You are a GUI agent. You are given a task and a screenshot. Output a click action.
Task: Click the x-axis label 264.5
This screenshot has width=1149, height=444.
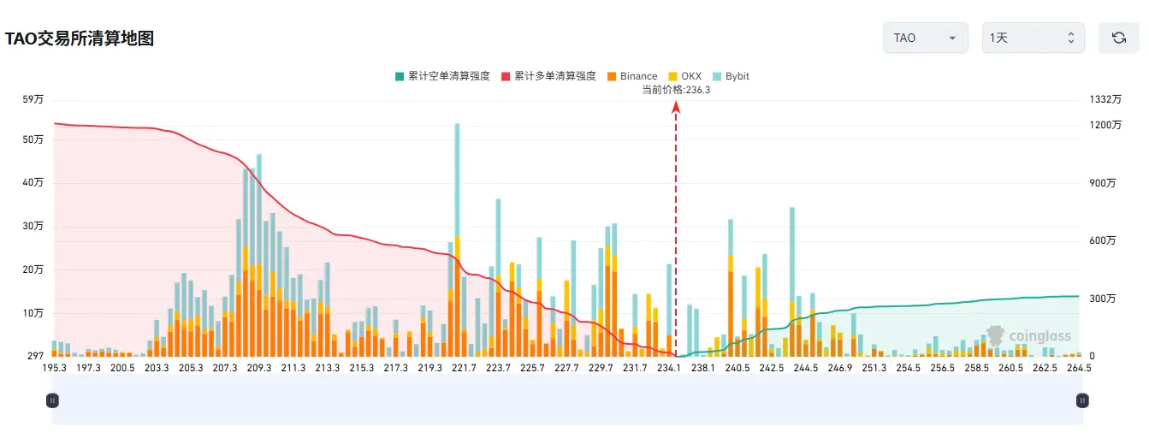(1079, 367)
